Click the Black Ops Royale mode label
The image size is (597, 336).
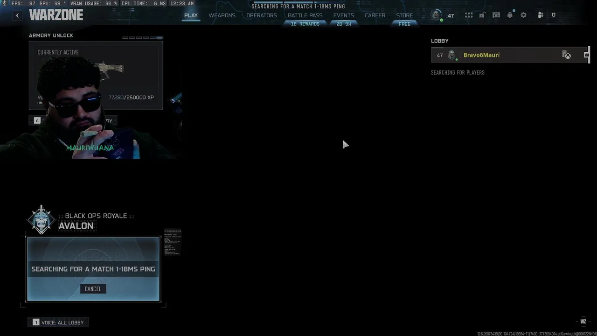(96, 216)
